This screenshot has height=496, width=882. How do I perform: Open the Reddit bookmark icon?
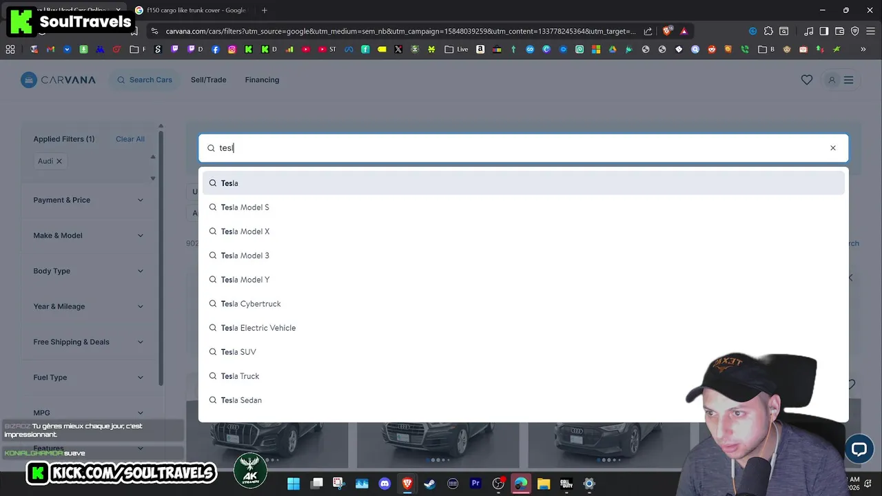pos(712,50)
